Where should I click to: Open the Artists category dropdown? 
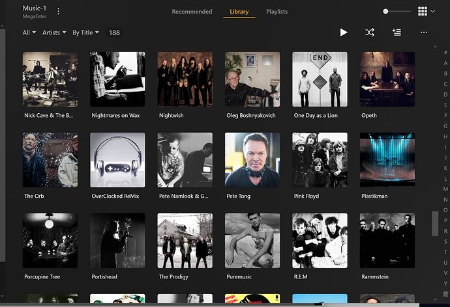pyautogui.click(x=54, y=33)
